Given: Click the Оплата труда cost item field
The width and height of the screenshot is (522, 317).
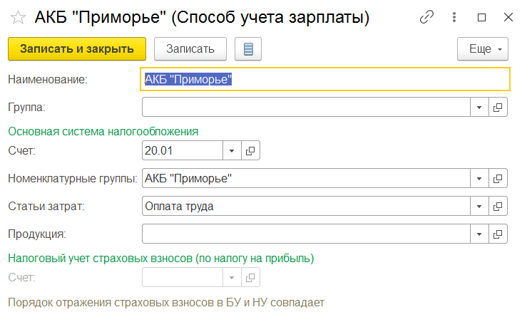Looking at the screenshot, I should click(x=306, y=207).
